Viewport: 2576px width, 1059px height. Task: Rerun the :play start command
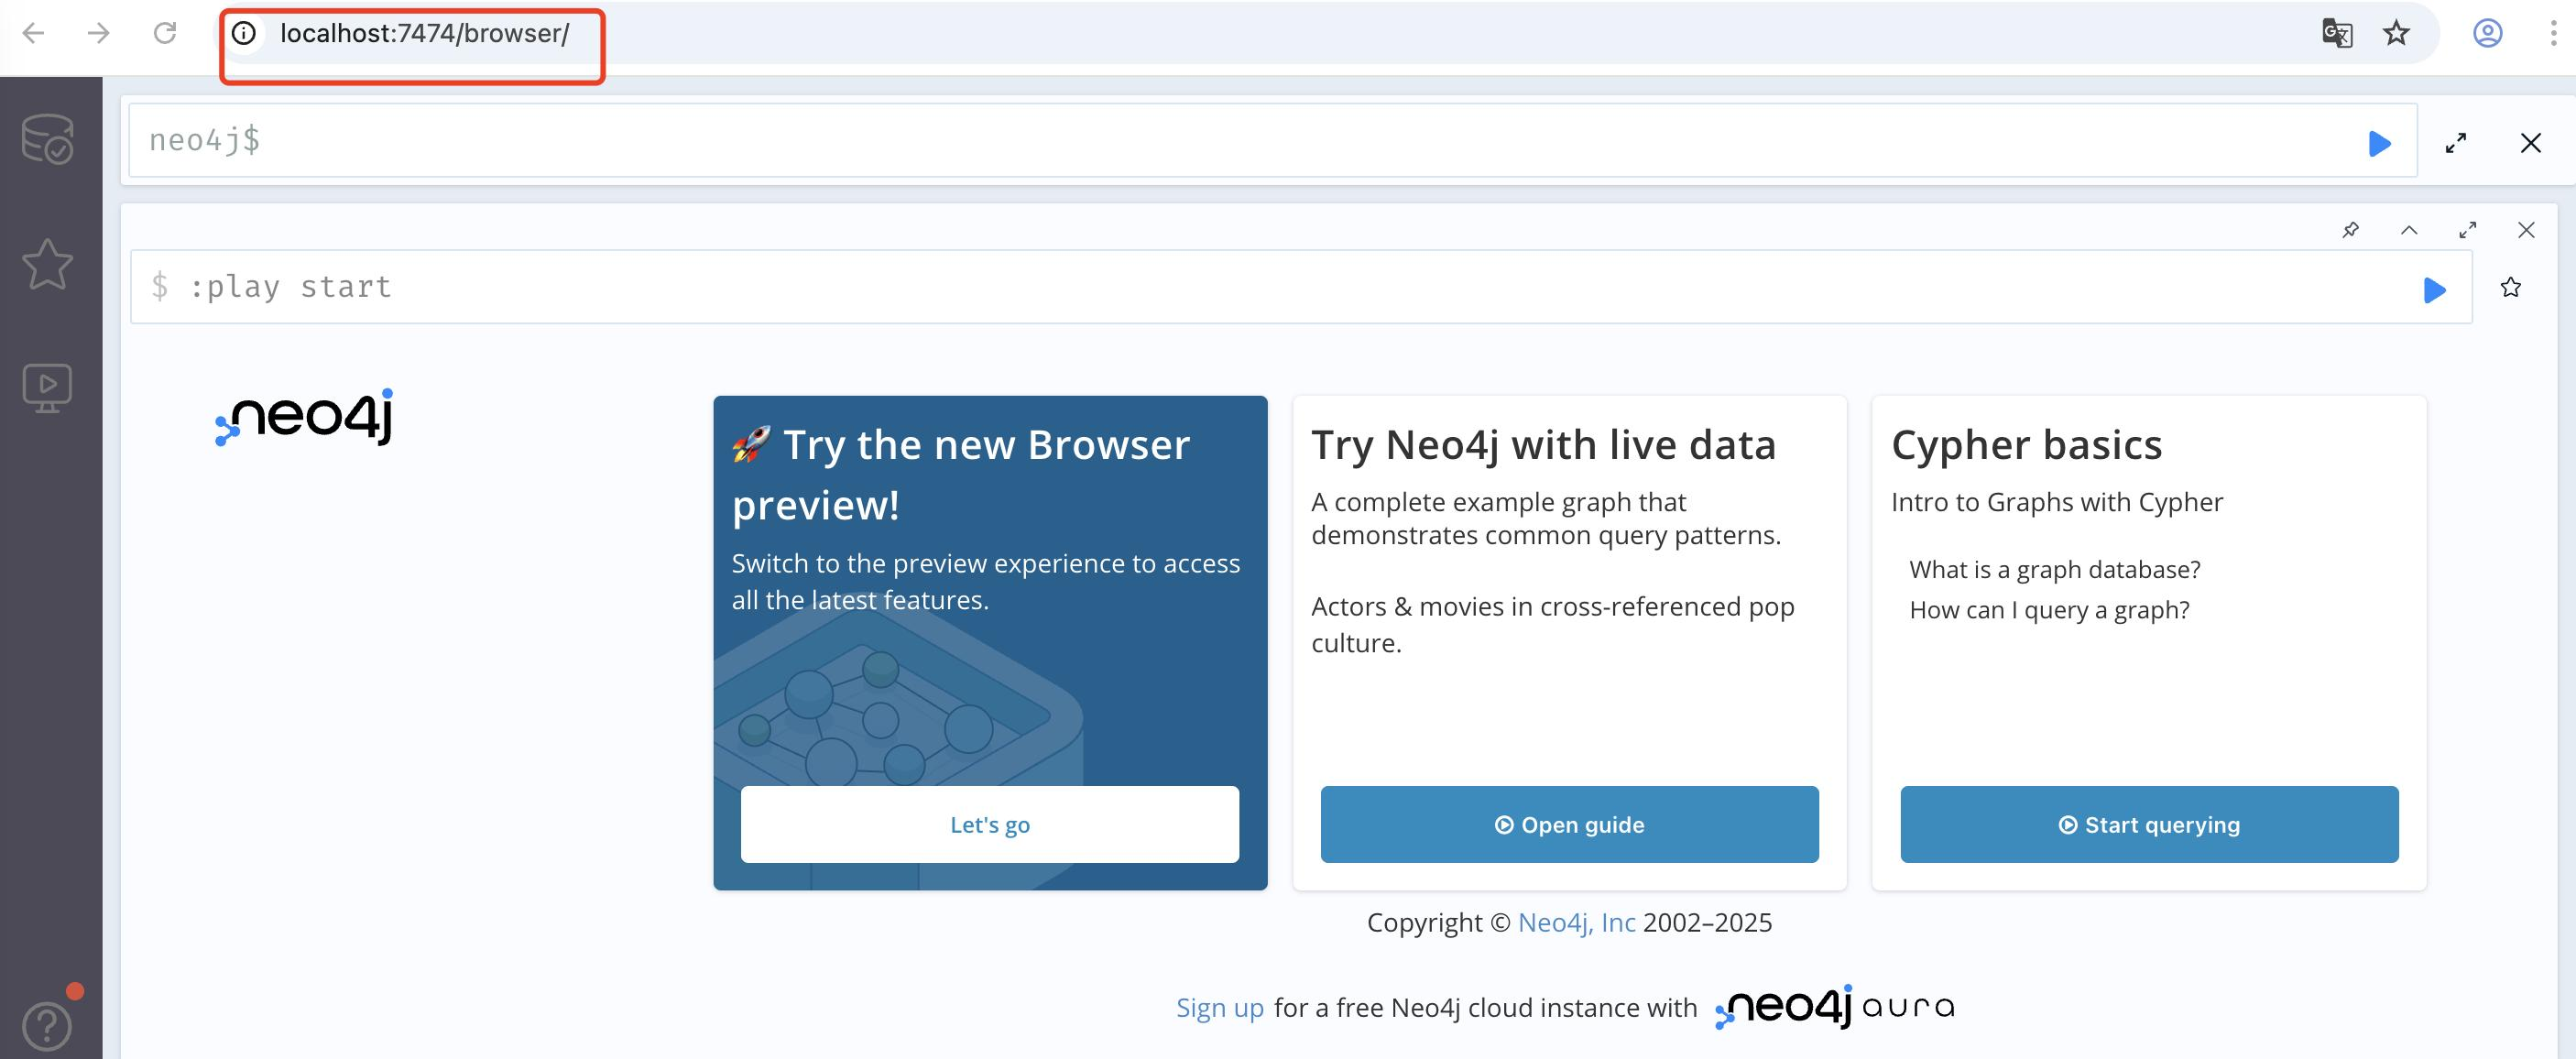[2434, 290]
